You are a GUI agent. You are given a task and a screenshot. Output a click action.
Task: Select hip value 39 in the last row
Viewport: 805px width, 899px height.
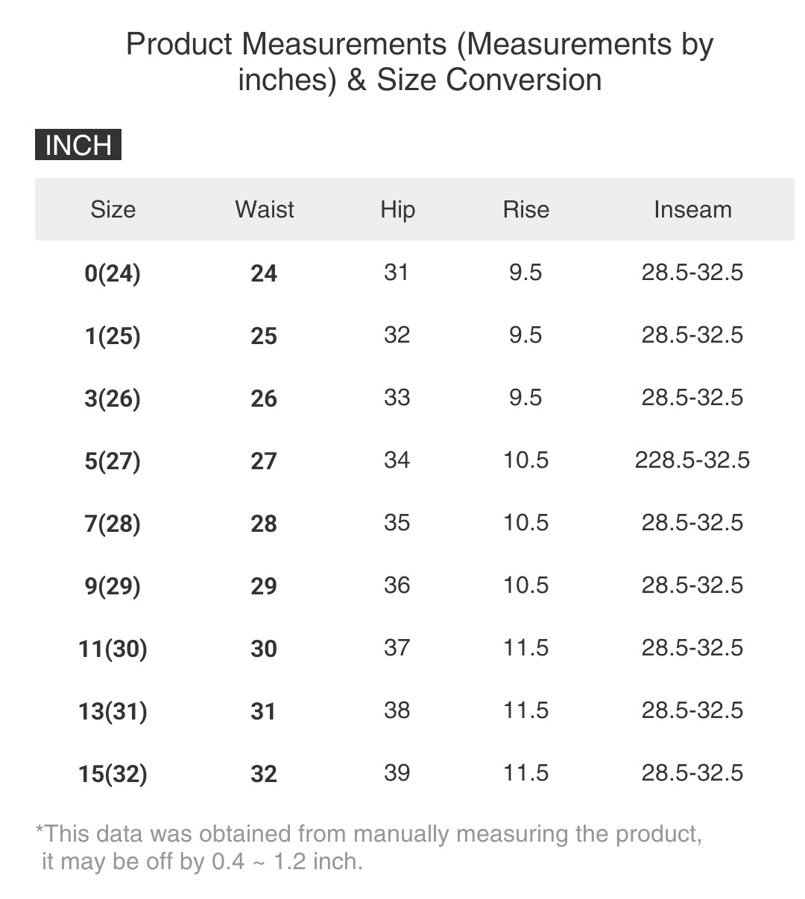(x=397, y=772)
